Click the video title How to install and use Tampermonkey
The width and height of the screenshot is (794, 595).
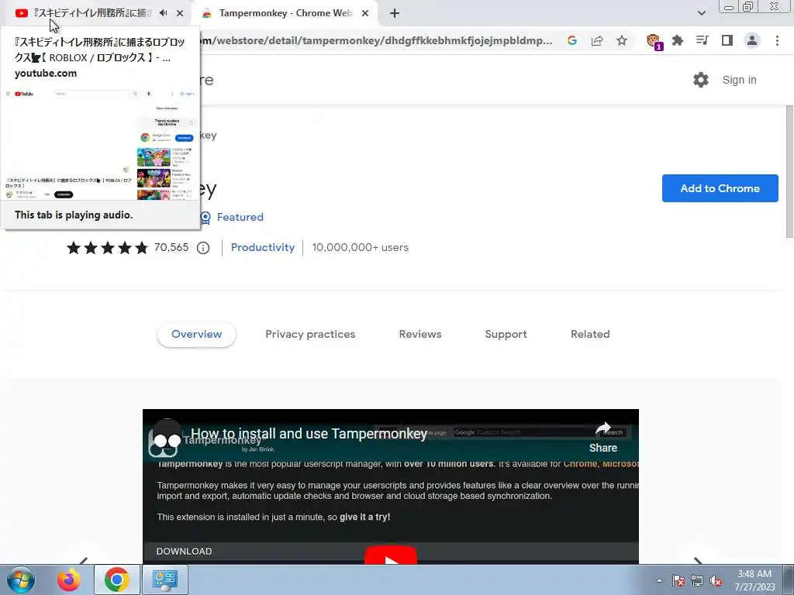(309, 434)
